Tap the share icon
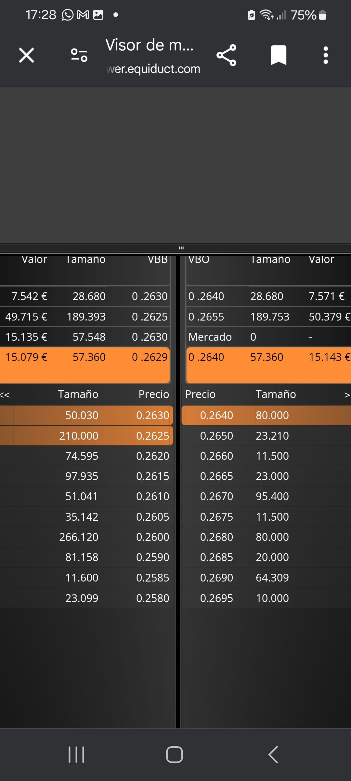The height and width of the screenshot is (781, 351). pyautogui.click(x=227, y=55)
